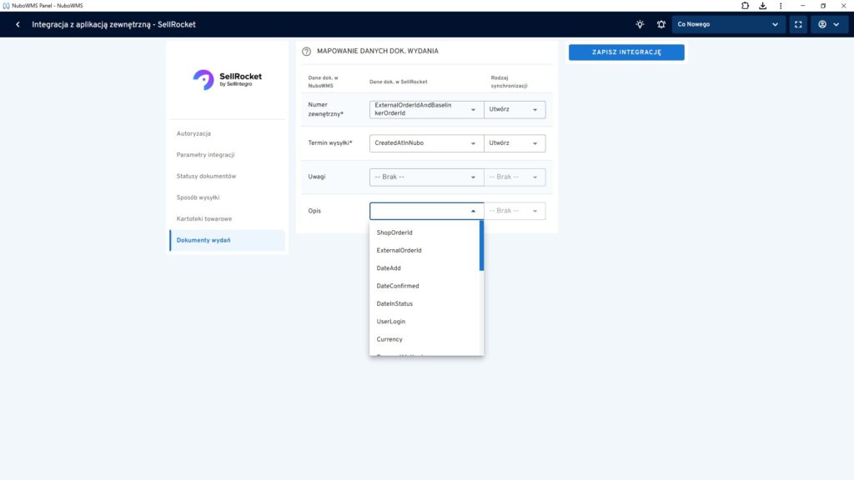Click help icon beside Mapowanie danych heading
Viewport: 854px width, 480px height.
pos(306,52)
